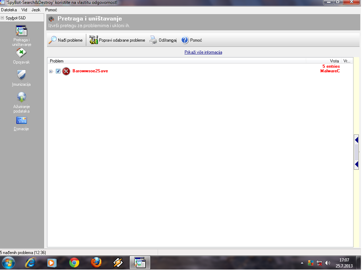This screenshot has width=362, height=271.
Task: Click the Prikaži više informacija link
Action: (203, 52)
